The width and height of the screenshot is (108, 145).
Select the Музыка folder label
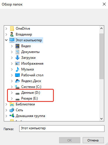(27, 69)
